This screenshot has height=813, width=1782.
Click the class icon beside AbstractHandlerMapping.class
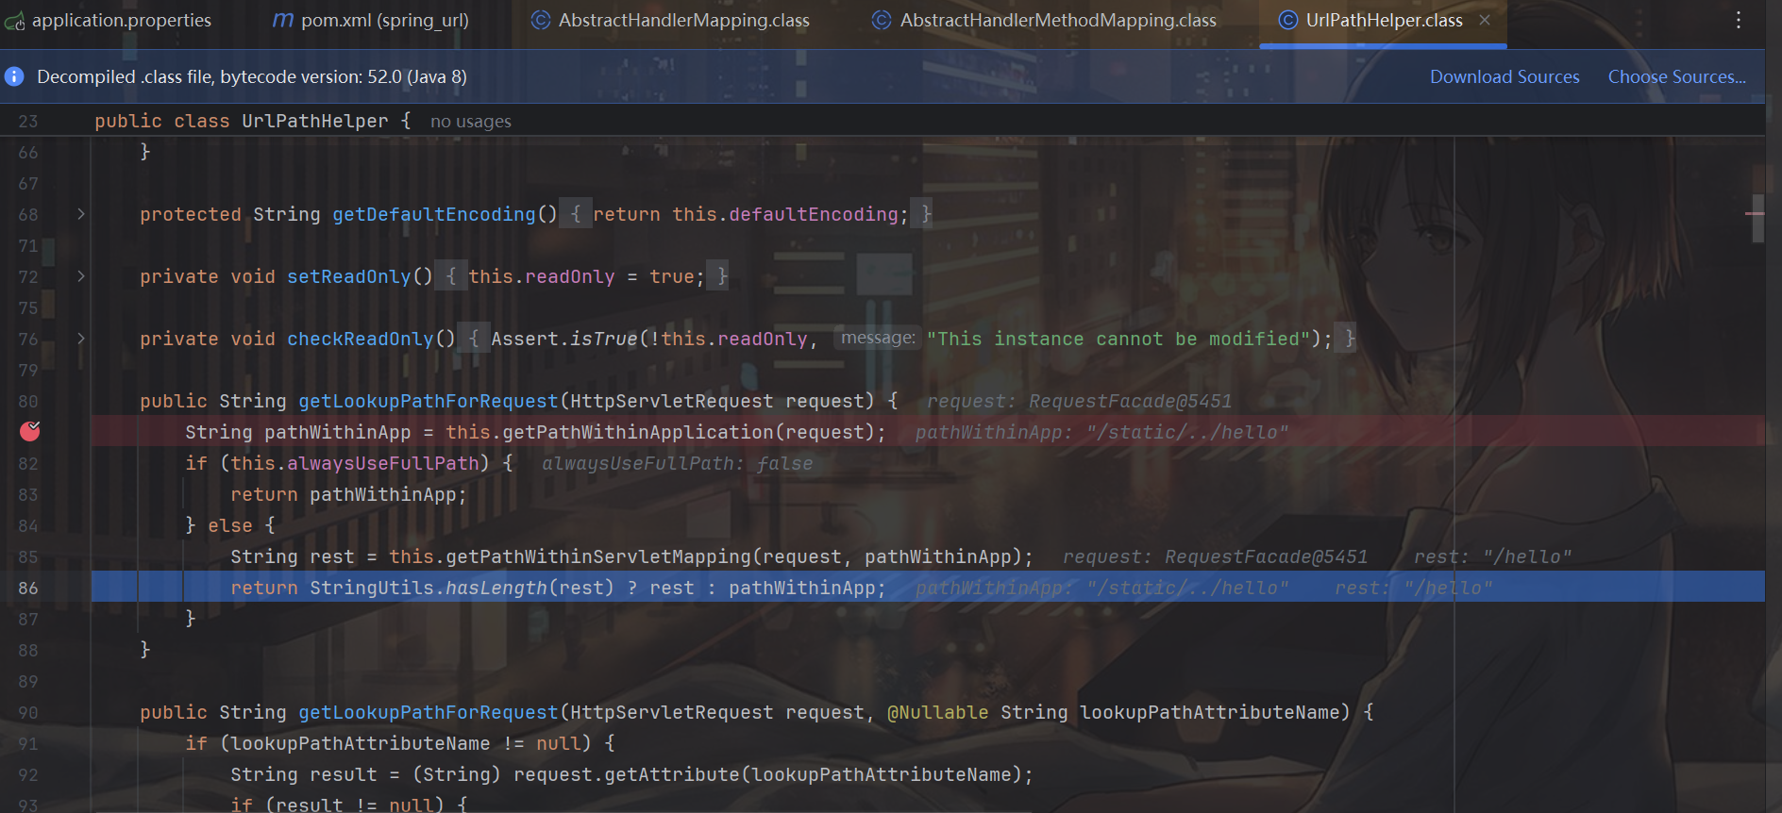541,21
